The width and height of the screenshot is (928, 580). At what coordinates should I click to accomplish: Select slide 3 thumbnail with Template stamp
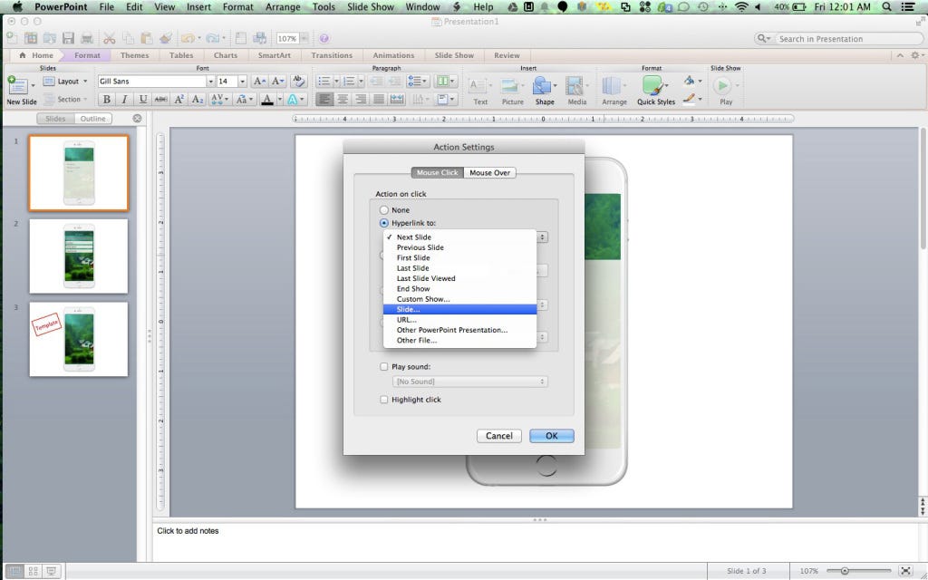[x=79, y=339]
